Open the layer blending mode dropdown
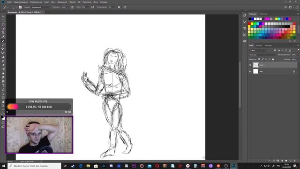The height and width of the screenshot is (169, 300). click(262, 55)
